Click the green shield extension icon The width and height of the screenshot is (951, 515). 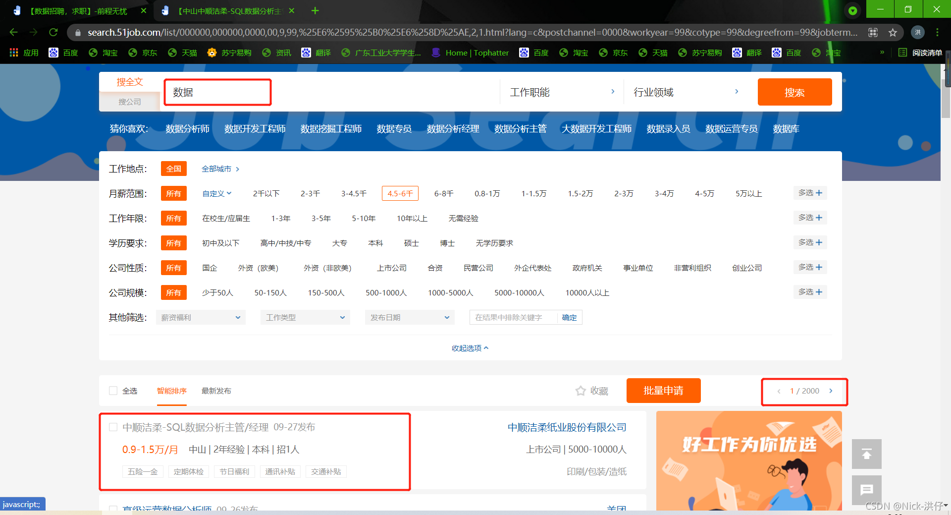(852, 10)
